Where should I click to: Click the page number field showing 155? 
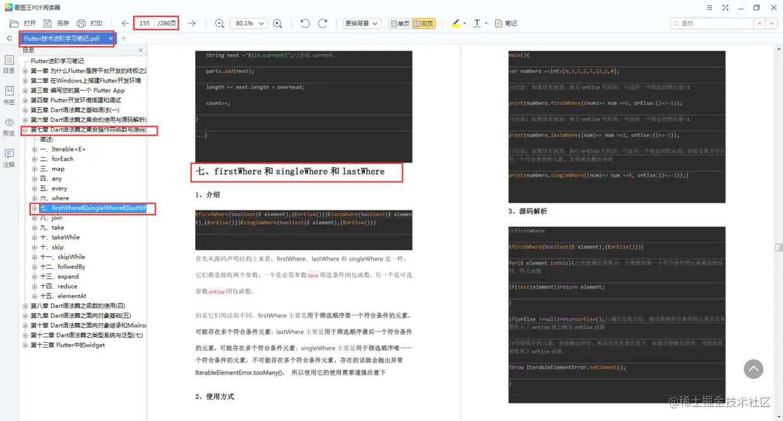(145, 23)
